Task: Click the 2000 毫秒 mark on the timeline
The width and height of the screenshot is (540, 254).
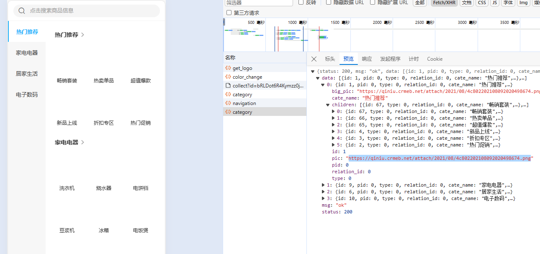Action: [383, 23]
